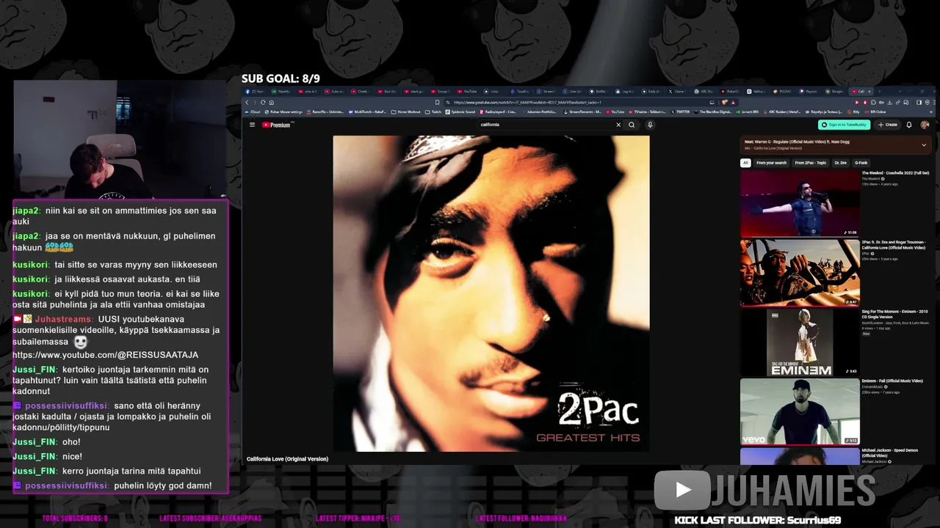Click the browser address bar URL
Image resolution: width=940 pixels, height=528 pixels.
click(x=529, y=103)
